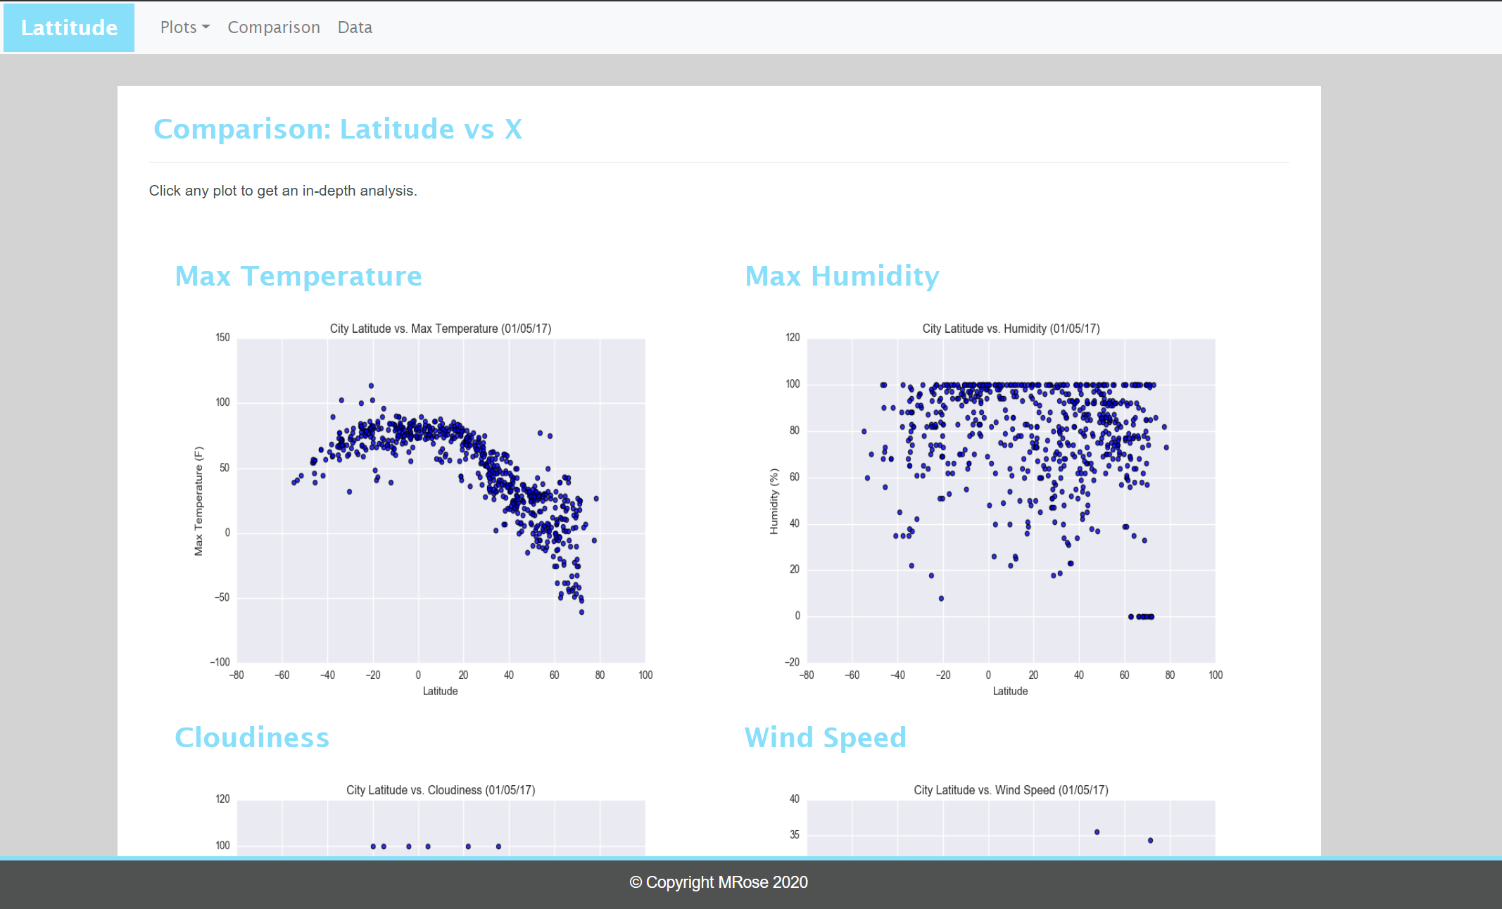Open the Data page from the navbar
The image size is (1502, 909).
pos(355,27)
